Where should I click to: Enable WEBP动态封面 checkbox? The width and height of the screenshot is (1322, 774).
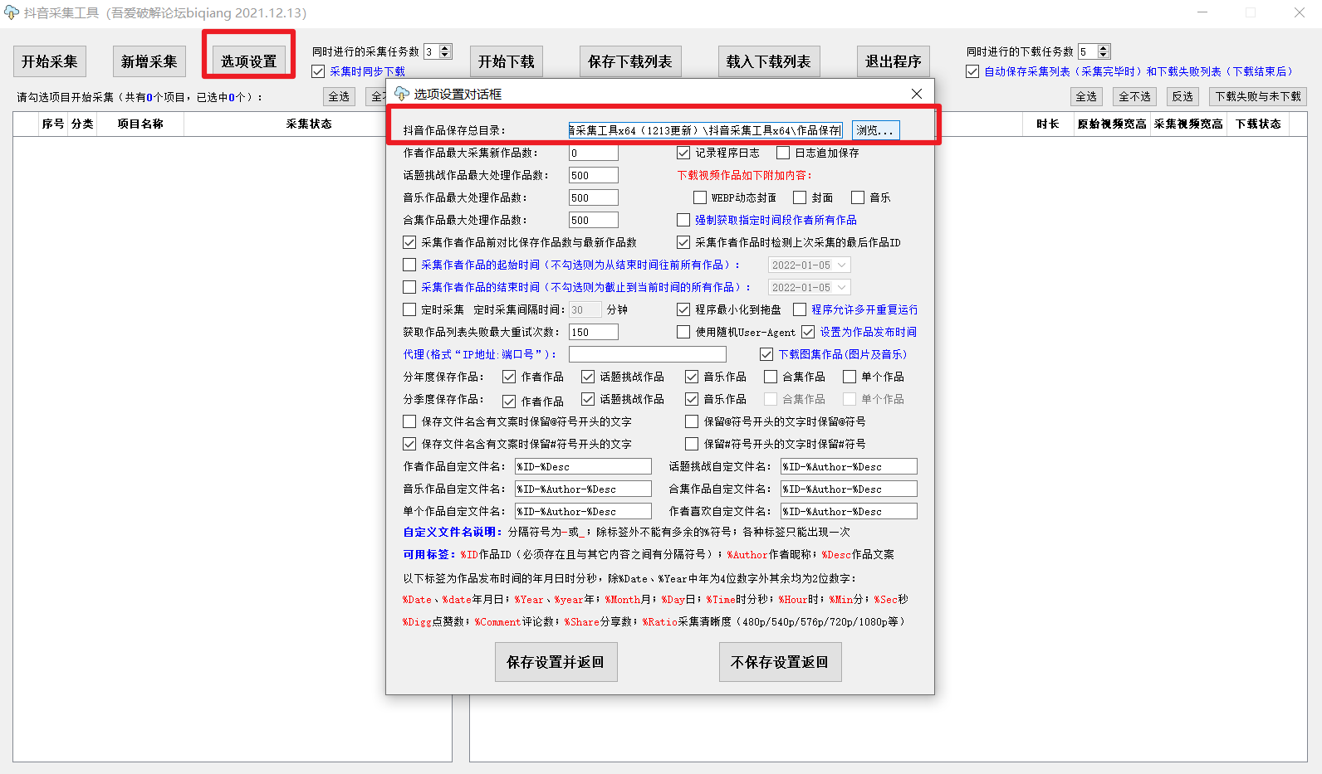click(700, 197)
